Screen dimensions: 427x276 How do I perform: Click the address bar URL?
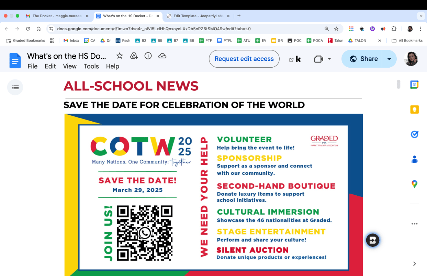154,29
